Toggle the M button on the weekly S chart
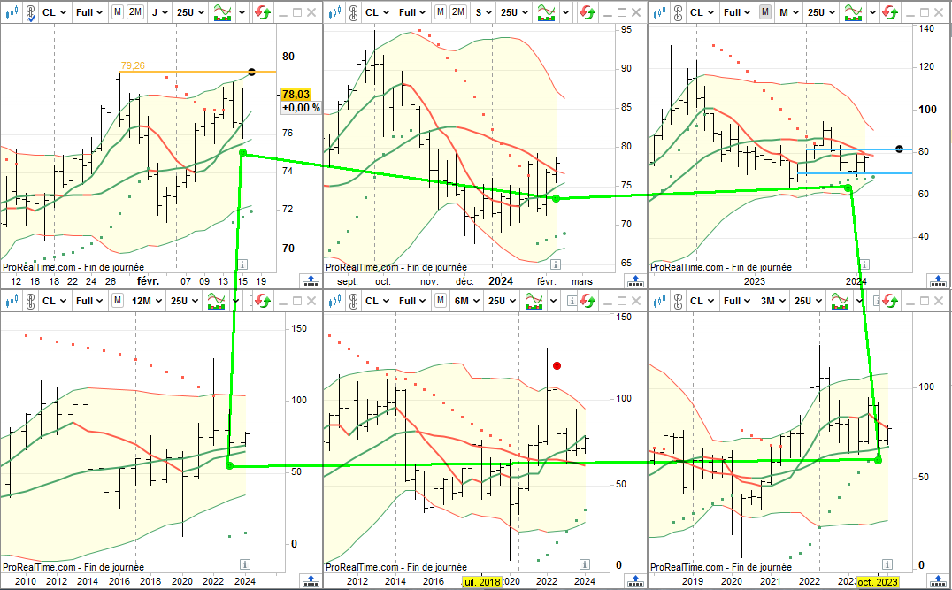Image resolution: width=952 pixels, height=590 pixels. click(x=441, y=12)
